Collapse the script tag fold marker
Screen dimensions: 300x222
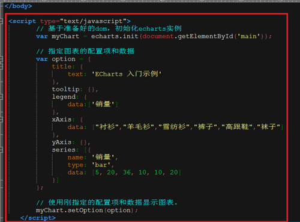tap(1, 21)
